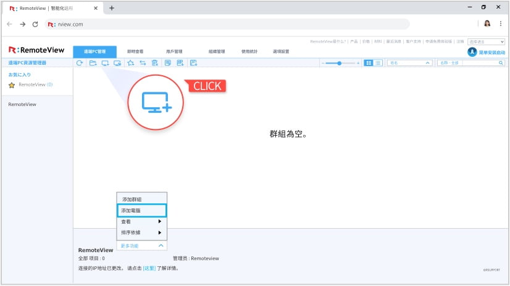Screen dimensions: 510x286
Task: Reload the page with the browser button
Action: coord(35,24)
